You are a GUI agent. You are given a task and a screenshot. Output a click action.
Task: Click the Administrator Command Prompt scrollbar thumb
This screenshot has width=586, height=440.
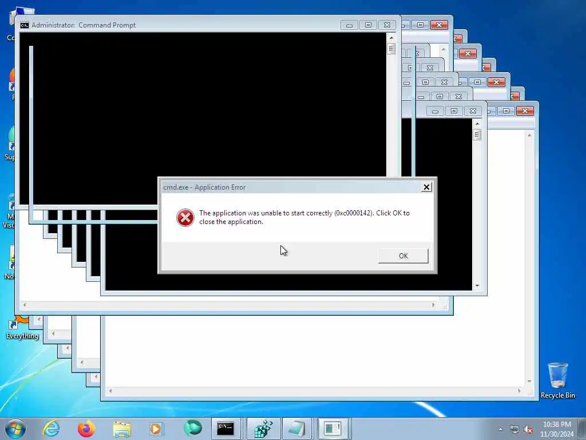(391, 49)
